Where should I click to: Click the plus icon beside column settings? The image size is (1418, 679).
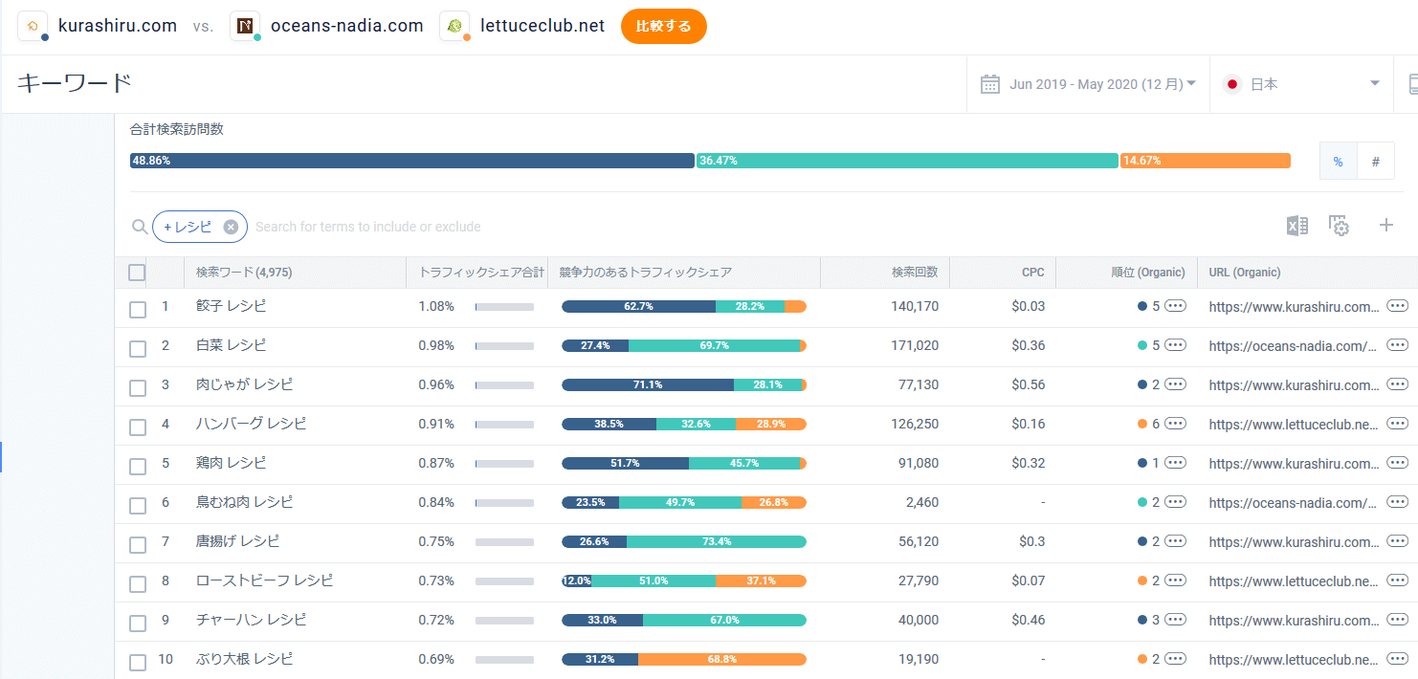(x=1385, y=226)
